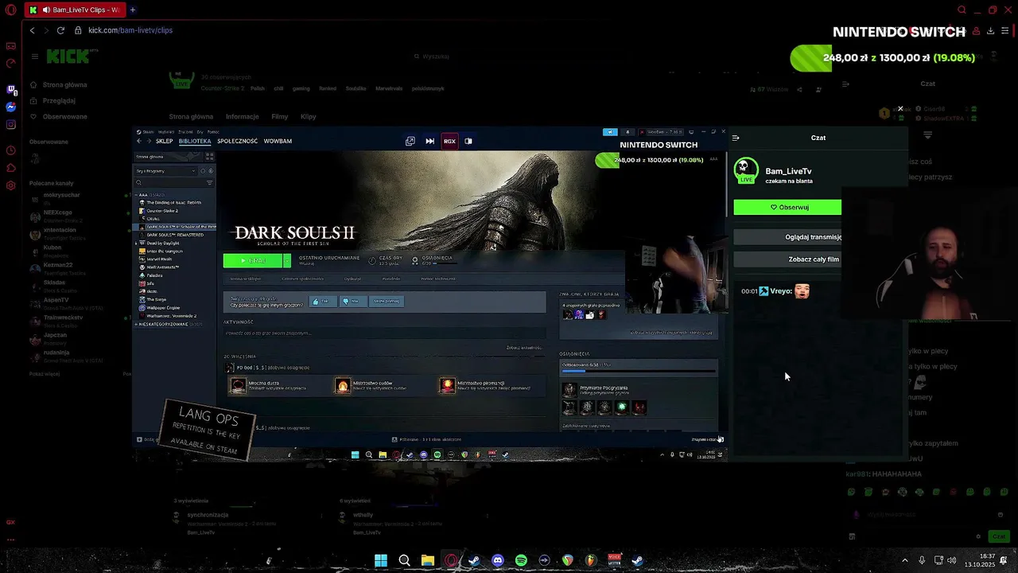Focus the kick.com address bar

click(130, 30)
